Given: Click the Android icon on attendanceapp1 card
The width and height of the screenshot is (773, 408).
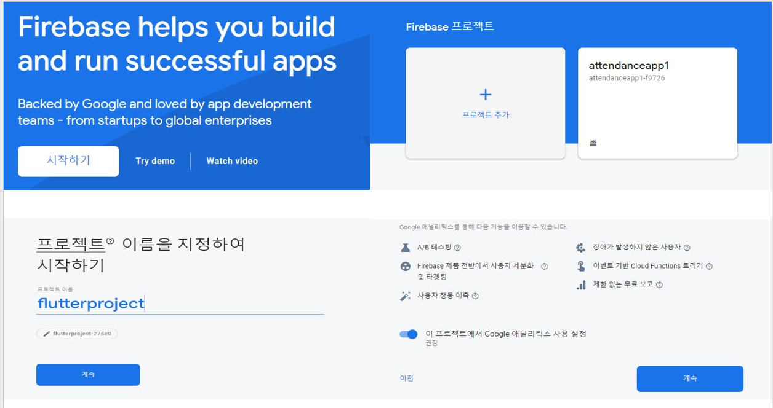Looking at the screenshot, I should click(593, 143).
